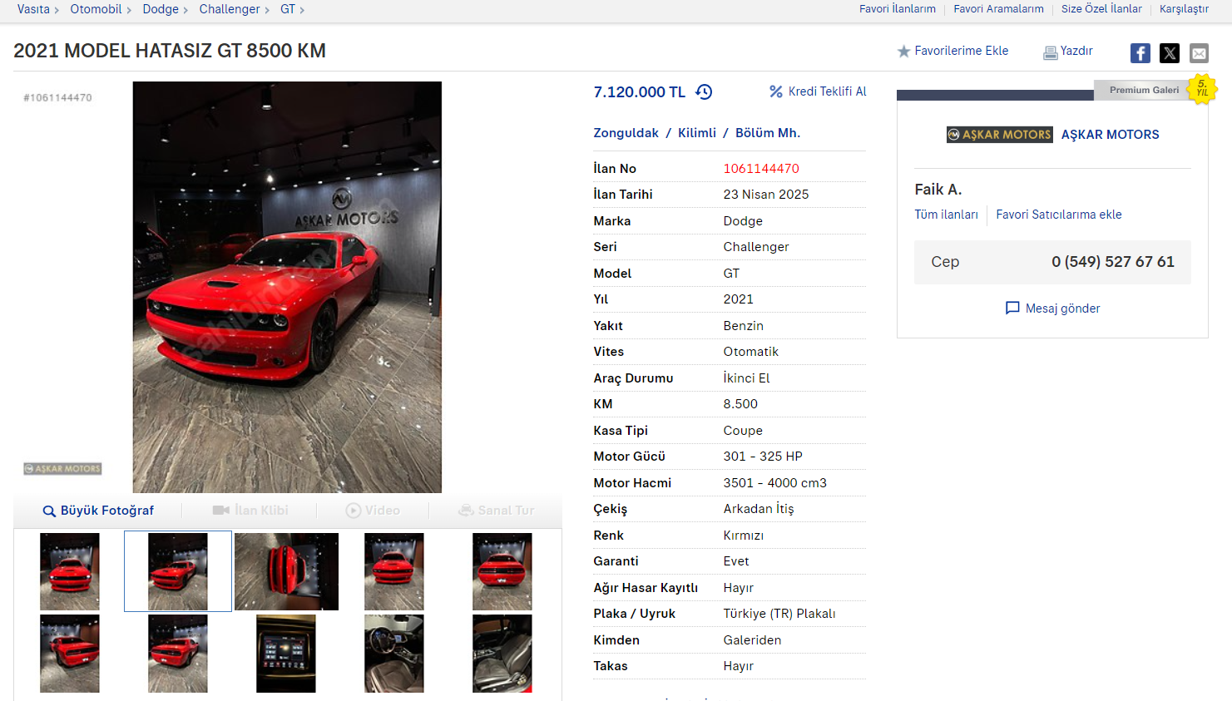Click Favori Satıcılarıma ekle

[x=1059, y=215]
